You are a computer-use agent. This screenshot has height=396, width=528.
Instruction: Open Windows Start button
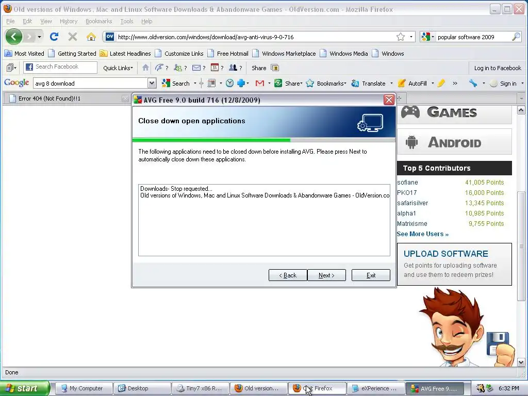pos(25,388)
